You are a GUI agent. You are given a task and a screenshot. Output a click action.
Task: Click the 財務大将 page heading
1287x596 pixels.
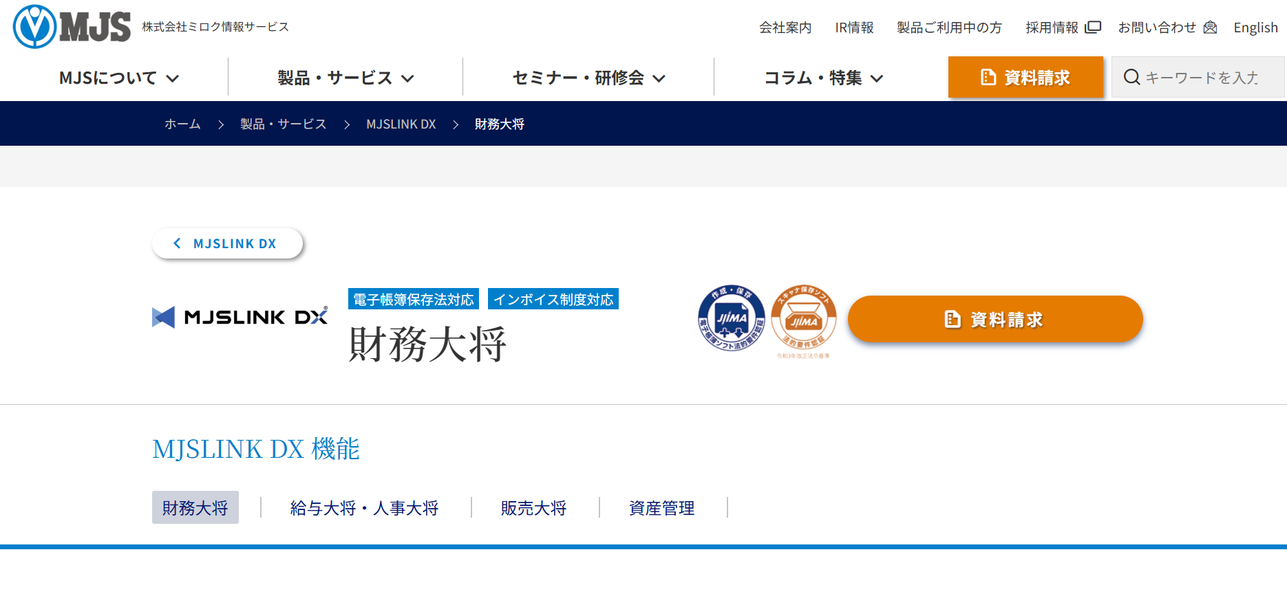click(x=427, y=344)
